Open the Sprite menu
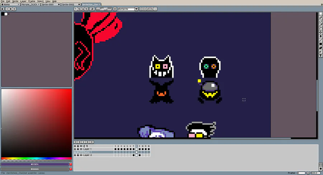 point(15,1)
